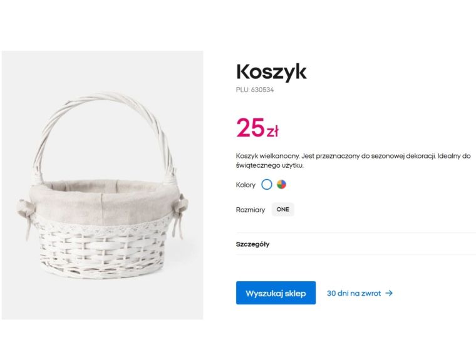
Task: Click the arrow icon beside return link
Action: tap(389, 293)
